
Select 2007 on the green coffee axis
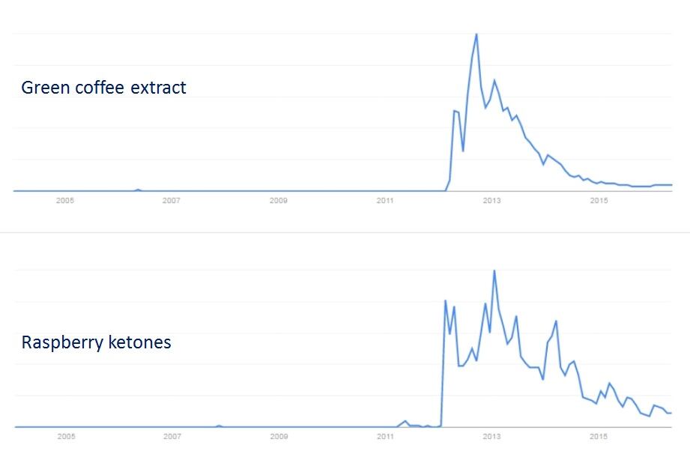[x=172, y=201]
